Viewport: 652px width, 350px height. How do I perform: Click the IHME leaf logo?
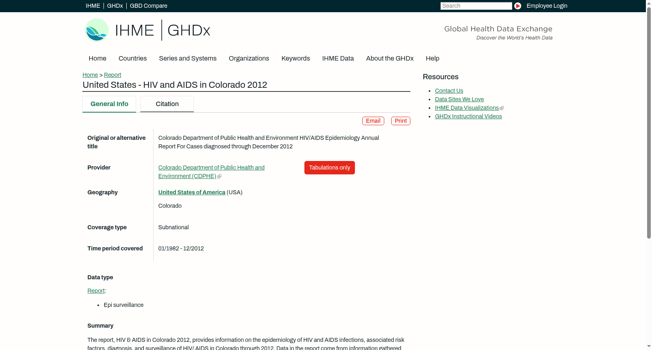(97, 30)
